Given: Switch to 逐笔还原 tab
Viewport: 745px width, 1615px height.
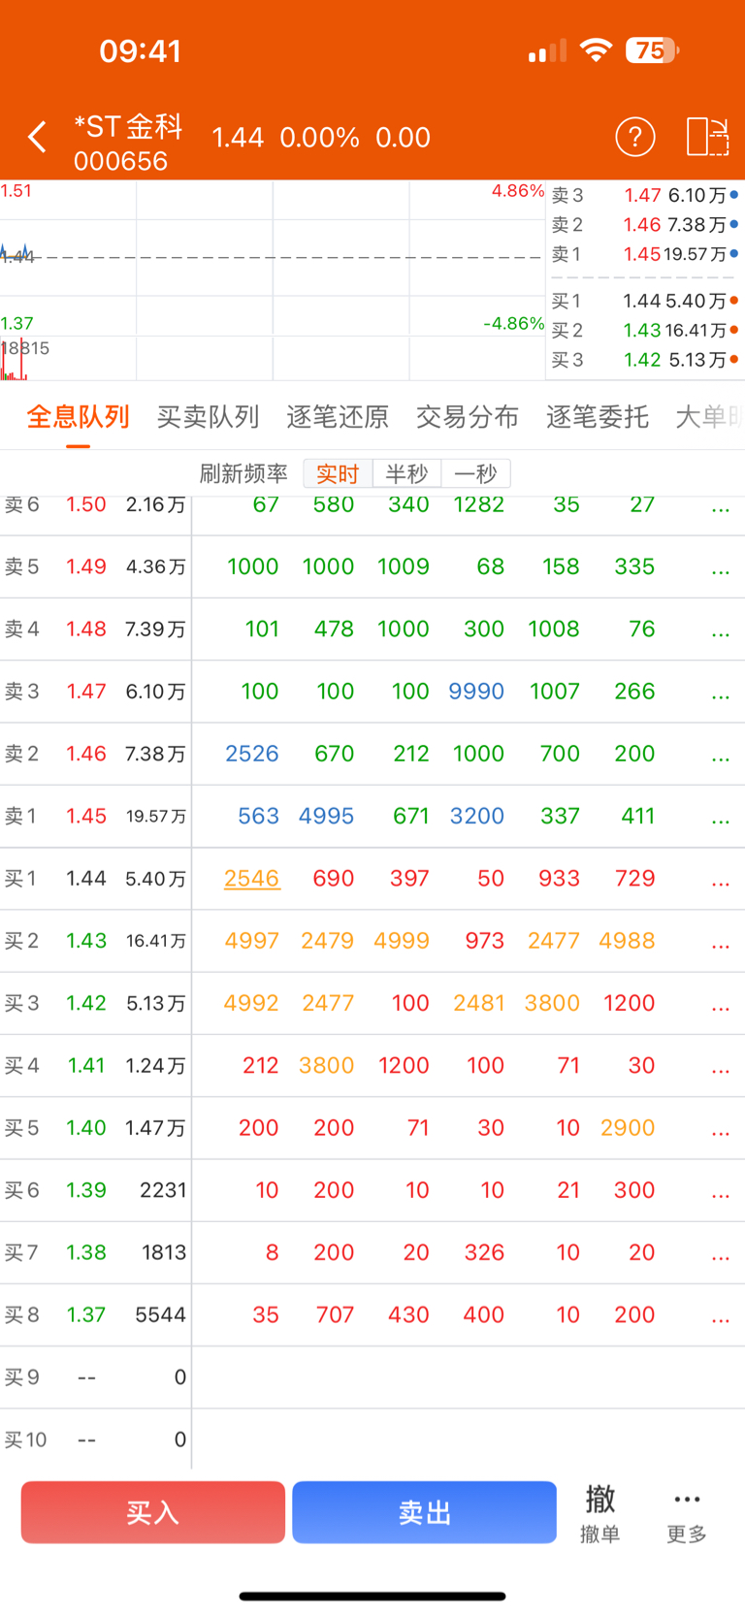Looking at the screenshot, I should point(338,417).
